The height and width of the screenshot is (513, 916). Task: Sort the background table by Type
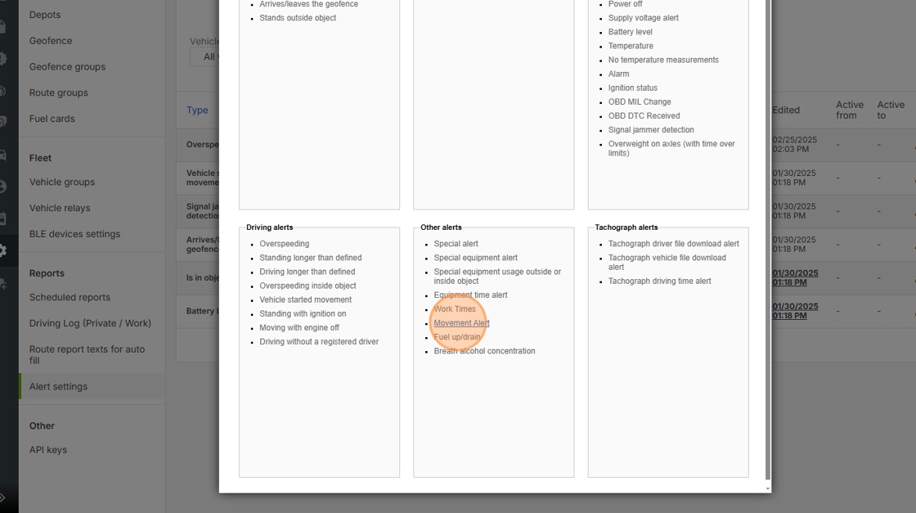pyautogui.click(x=197, y=110)
